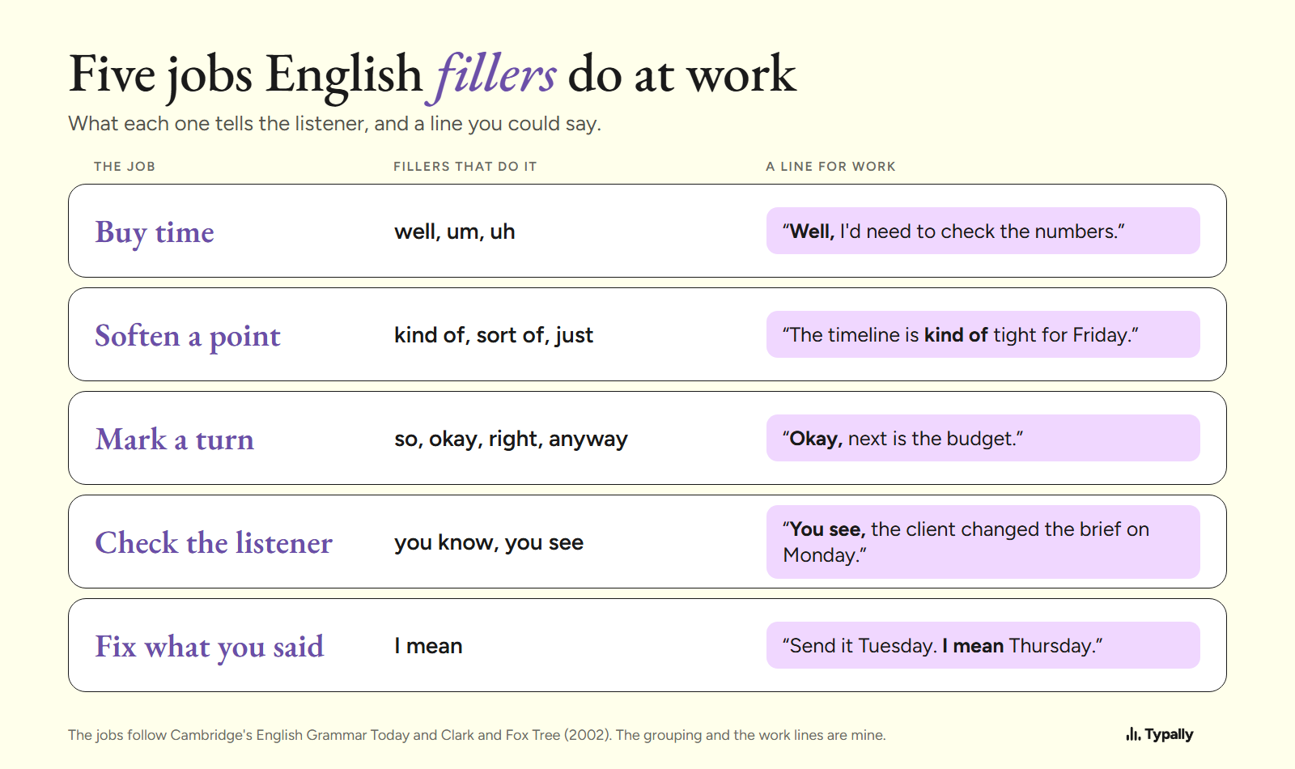
Task: Click the quote 'The timeline is kind of tight for Friday.'
Action: pyautogui.click(x=983, y=334)
